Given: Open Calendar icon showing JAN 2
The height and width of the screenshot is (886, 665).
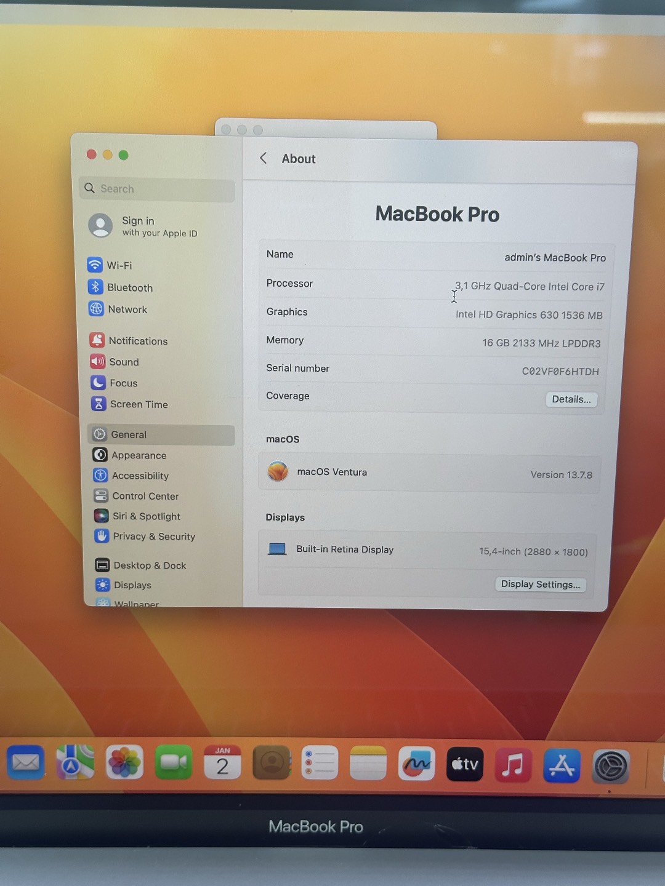Looking at the screenshot, I should (222, 763).
